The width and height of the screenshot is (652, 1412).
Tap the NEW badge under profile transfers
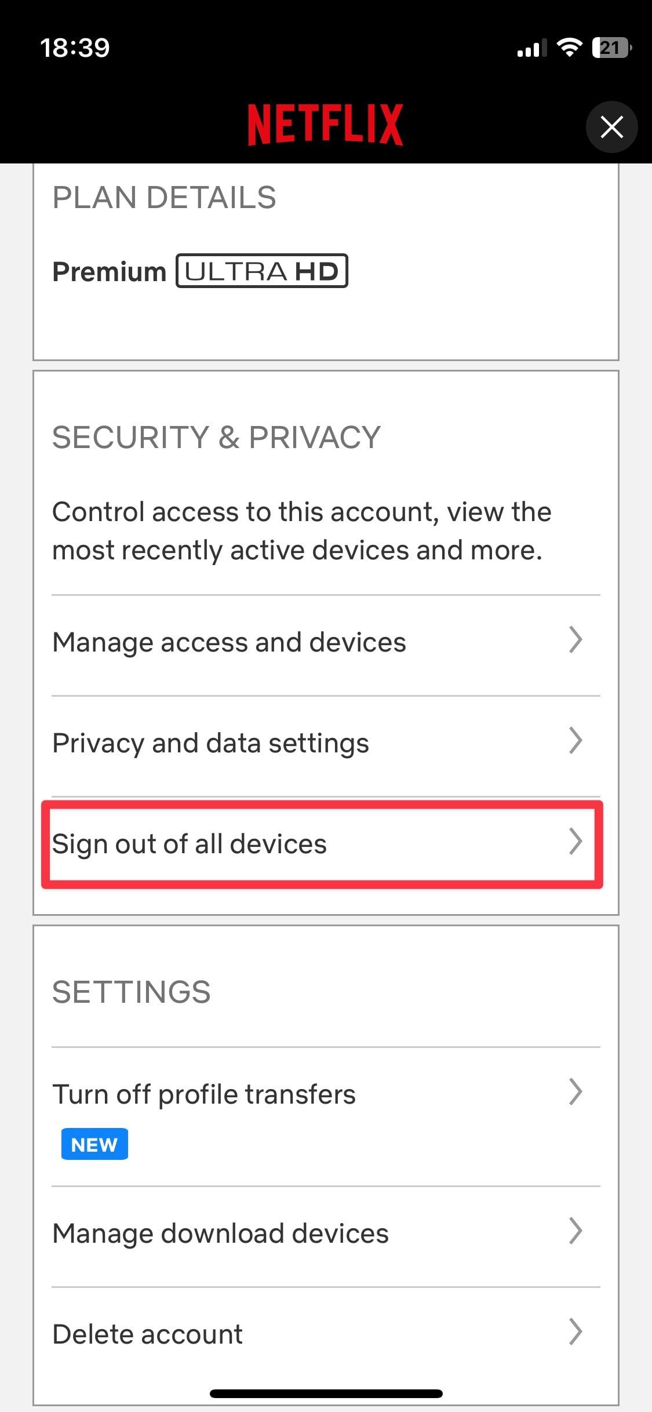pyautogui.click(x=94, y=1144)
